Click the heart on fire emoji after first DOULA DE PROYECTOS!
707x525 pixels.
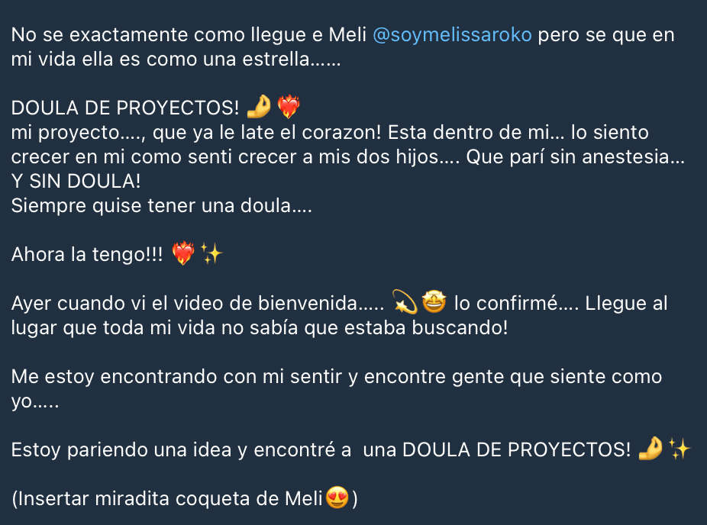pos(289,107)
